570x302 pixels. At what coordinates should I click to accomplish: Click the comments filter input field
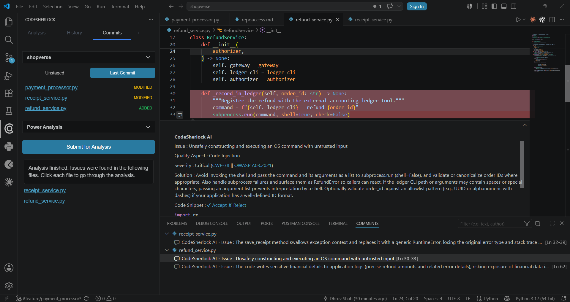click(x=490, y=224)
